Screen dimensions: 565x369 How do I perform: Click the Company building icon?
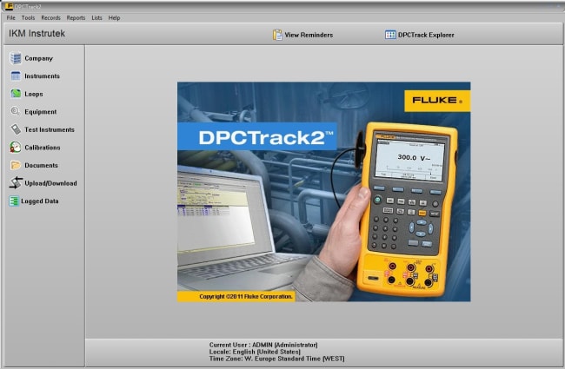16,58
